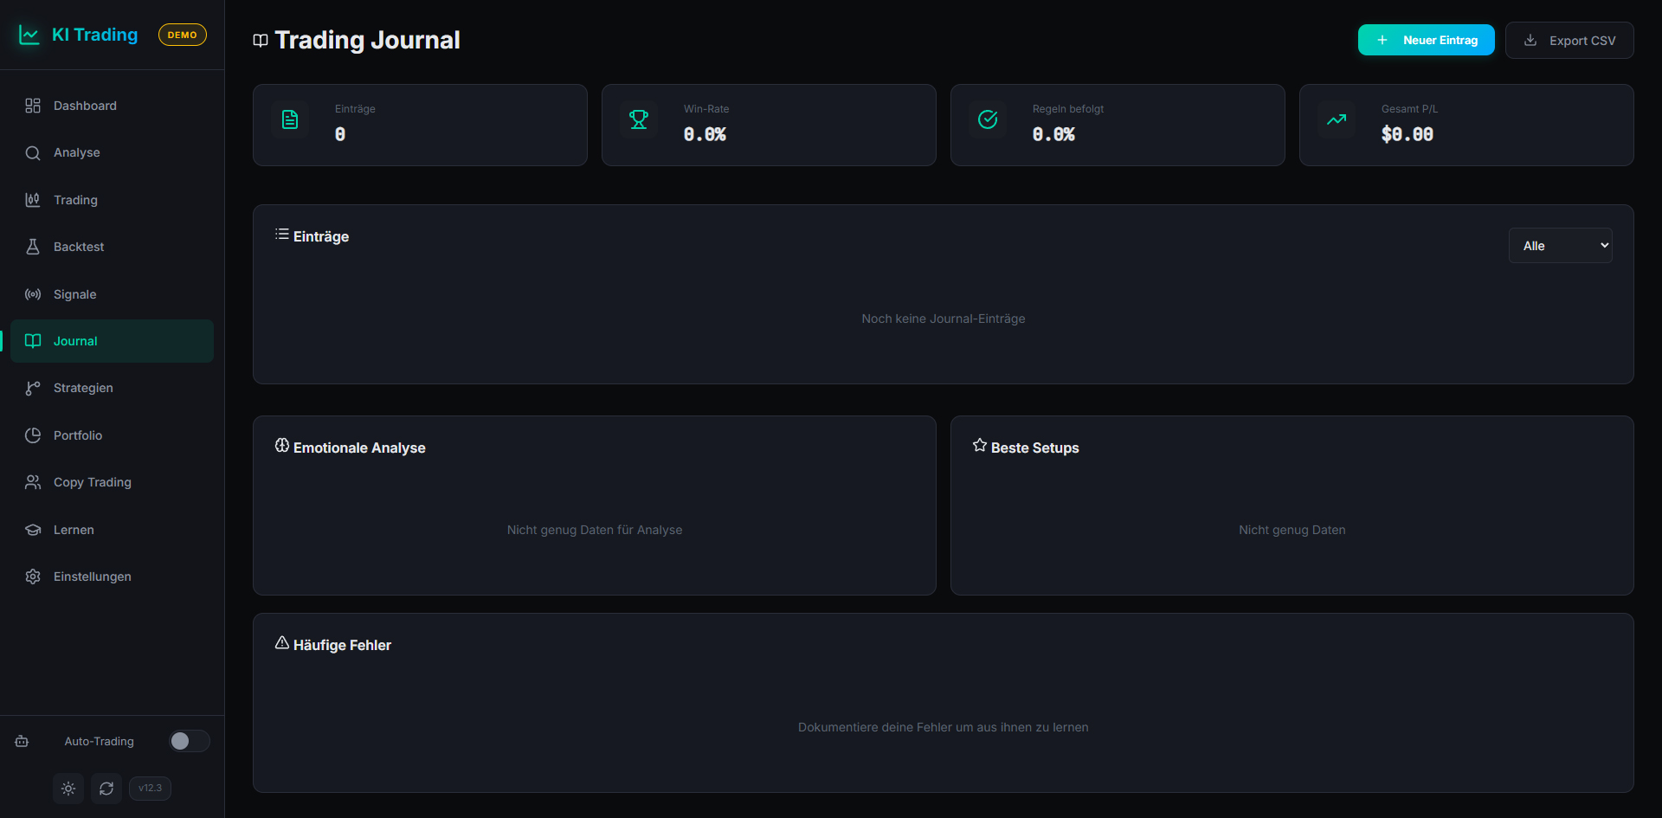Click the document icon on Einträge card
Viewport: 1662px width, 818px height.
[290, 119]
